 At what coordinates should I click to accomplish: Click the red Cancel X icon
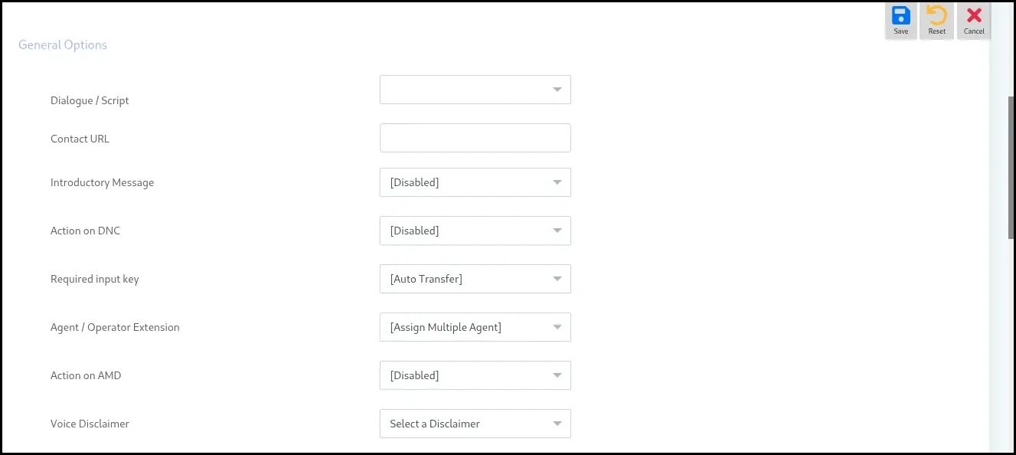(974, 16)
